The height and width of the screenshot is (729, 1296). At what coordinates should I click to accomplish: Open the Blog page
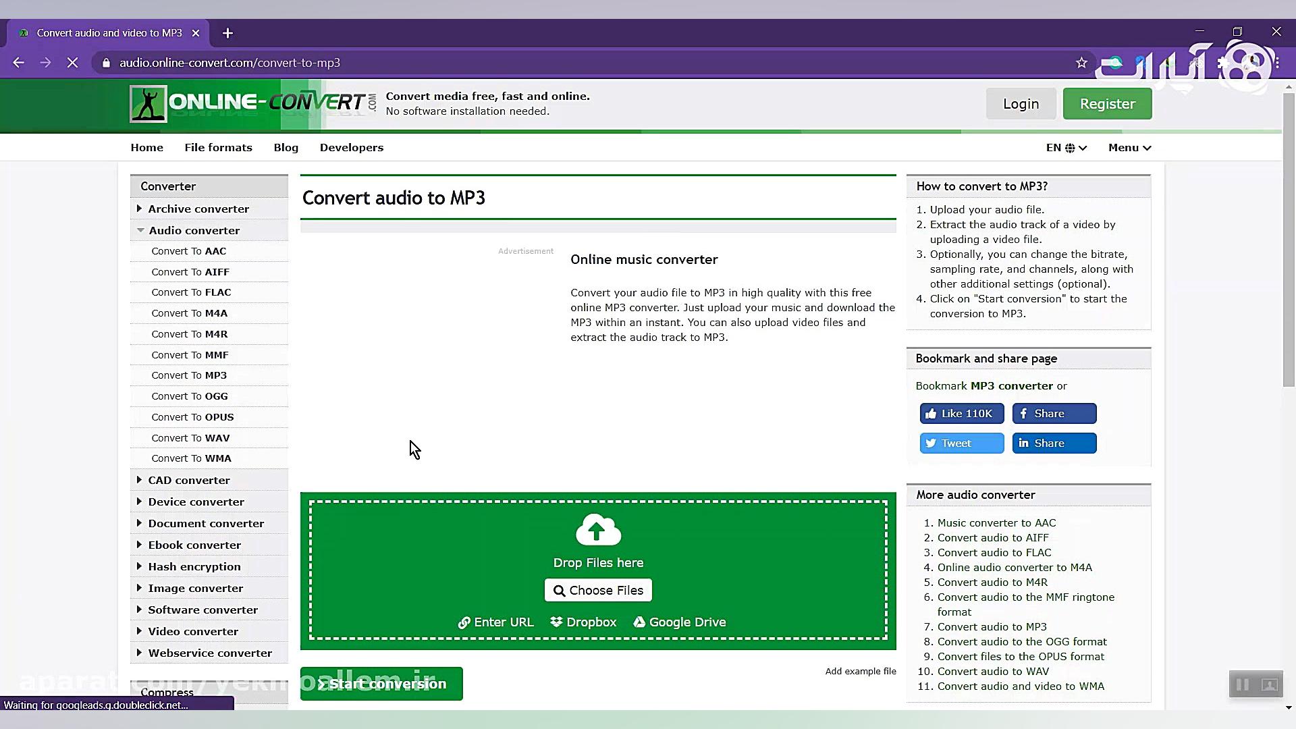(286, 148)
